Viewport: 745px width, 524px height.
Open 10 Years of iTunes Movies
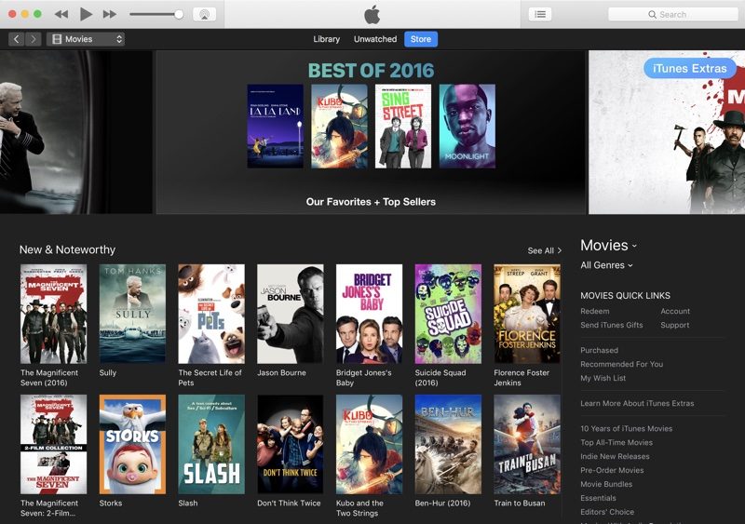626,428
